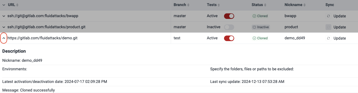
Task: Click Update for bwapp
Action: click(x=340, y=16)
